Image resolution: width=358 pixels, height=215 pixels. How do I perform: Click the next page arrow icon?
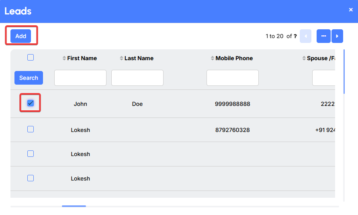tap(337, 36)
